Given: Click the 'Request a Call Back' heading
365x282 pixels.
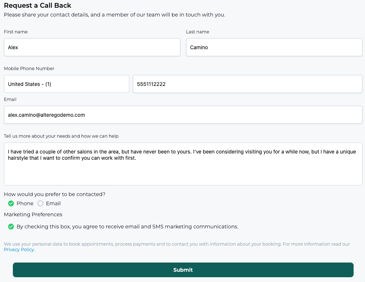Looking at the screenshot, I should pos(37,6).
